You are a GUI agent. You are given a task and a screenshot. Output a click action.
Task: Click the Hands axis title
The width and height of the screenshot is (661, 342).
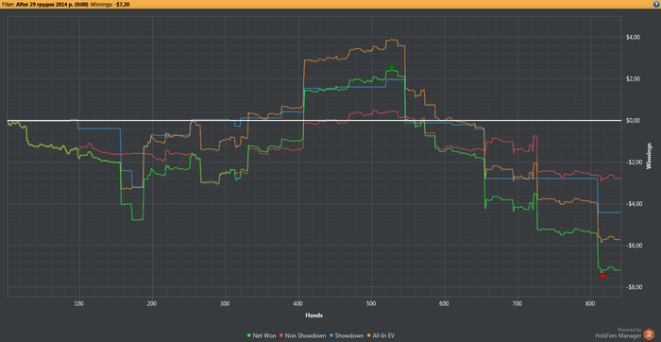click(x=314, y=315)
